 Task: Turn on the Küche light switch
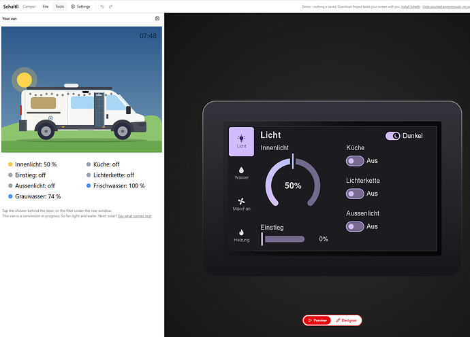pos(355,161)
